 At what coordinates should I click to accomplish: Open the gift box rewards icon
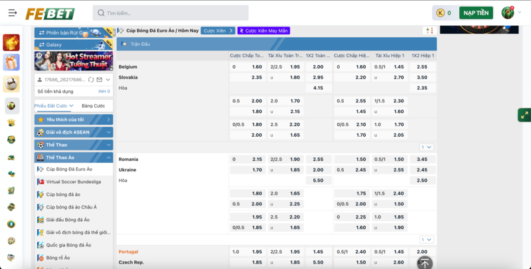[11, 62]
